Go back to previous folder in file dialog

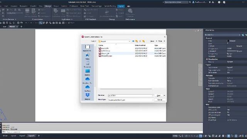(133, 41)
